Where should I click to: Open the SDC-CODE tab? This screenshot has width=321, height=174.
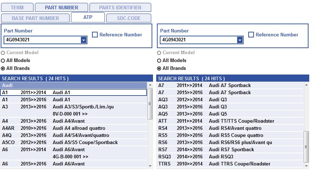pyautogui.click(x=128, y=18)
